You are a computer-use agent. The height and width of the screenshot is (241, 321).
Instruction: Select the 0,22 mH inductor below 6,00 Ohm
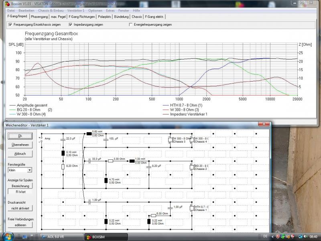(149, 221)
